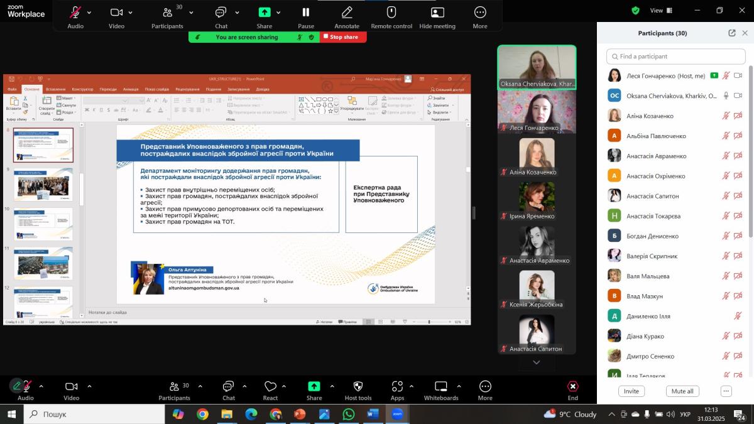Expand Share options arrow in bottom toolbar
This screenshot has height=424, width=754.
click(x=332, y=386)
